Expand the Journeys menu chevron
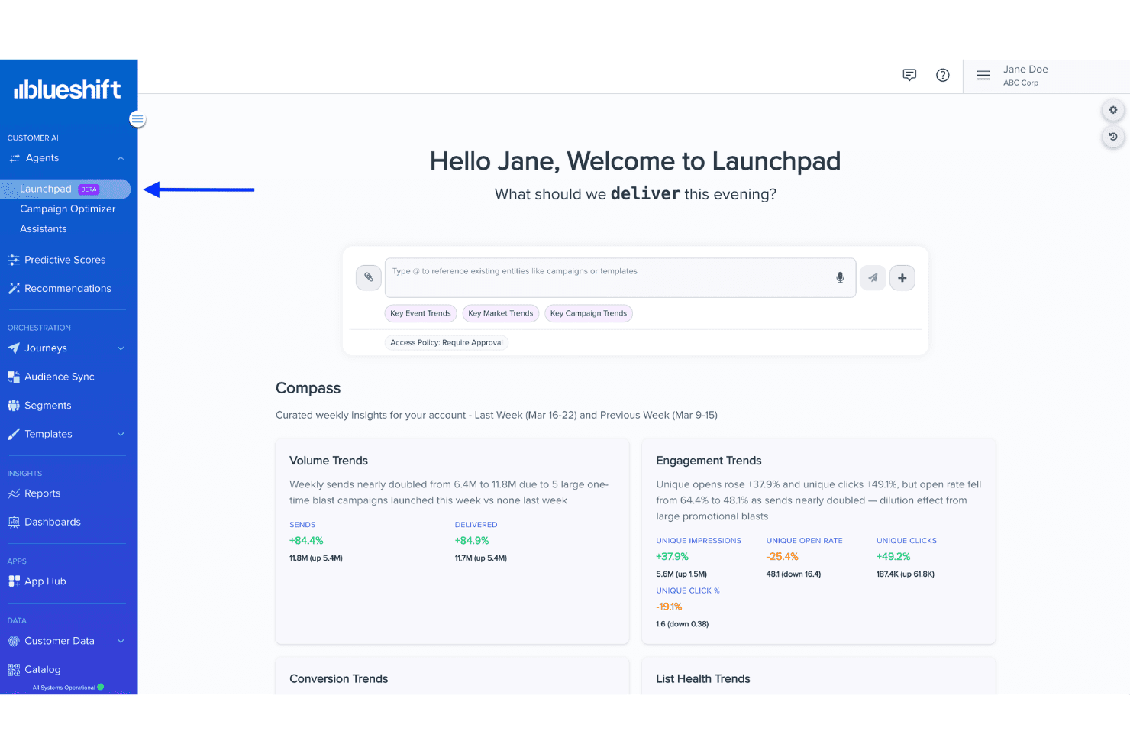This screenshot has width=1130, height=754. point(121,348)
